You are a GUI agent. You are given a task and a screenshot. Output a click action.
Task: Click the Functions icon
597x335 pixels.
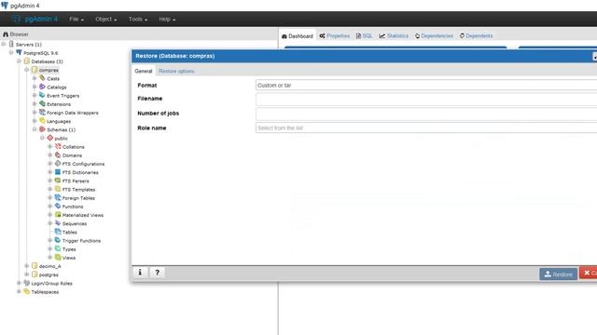coord(58,206)
